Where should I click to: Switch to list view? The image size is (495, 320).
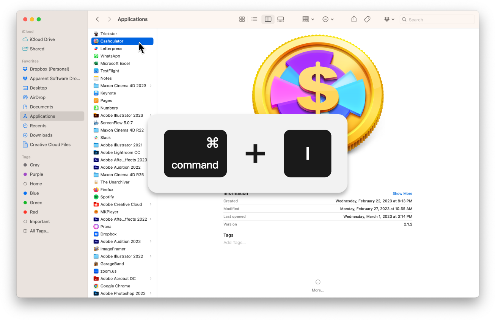click(255, 19)
